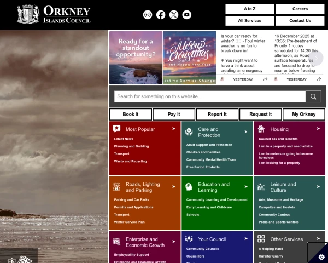Open Planning and Building link
This screenshot has width=328, height=263.
131,146
